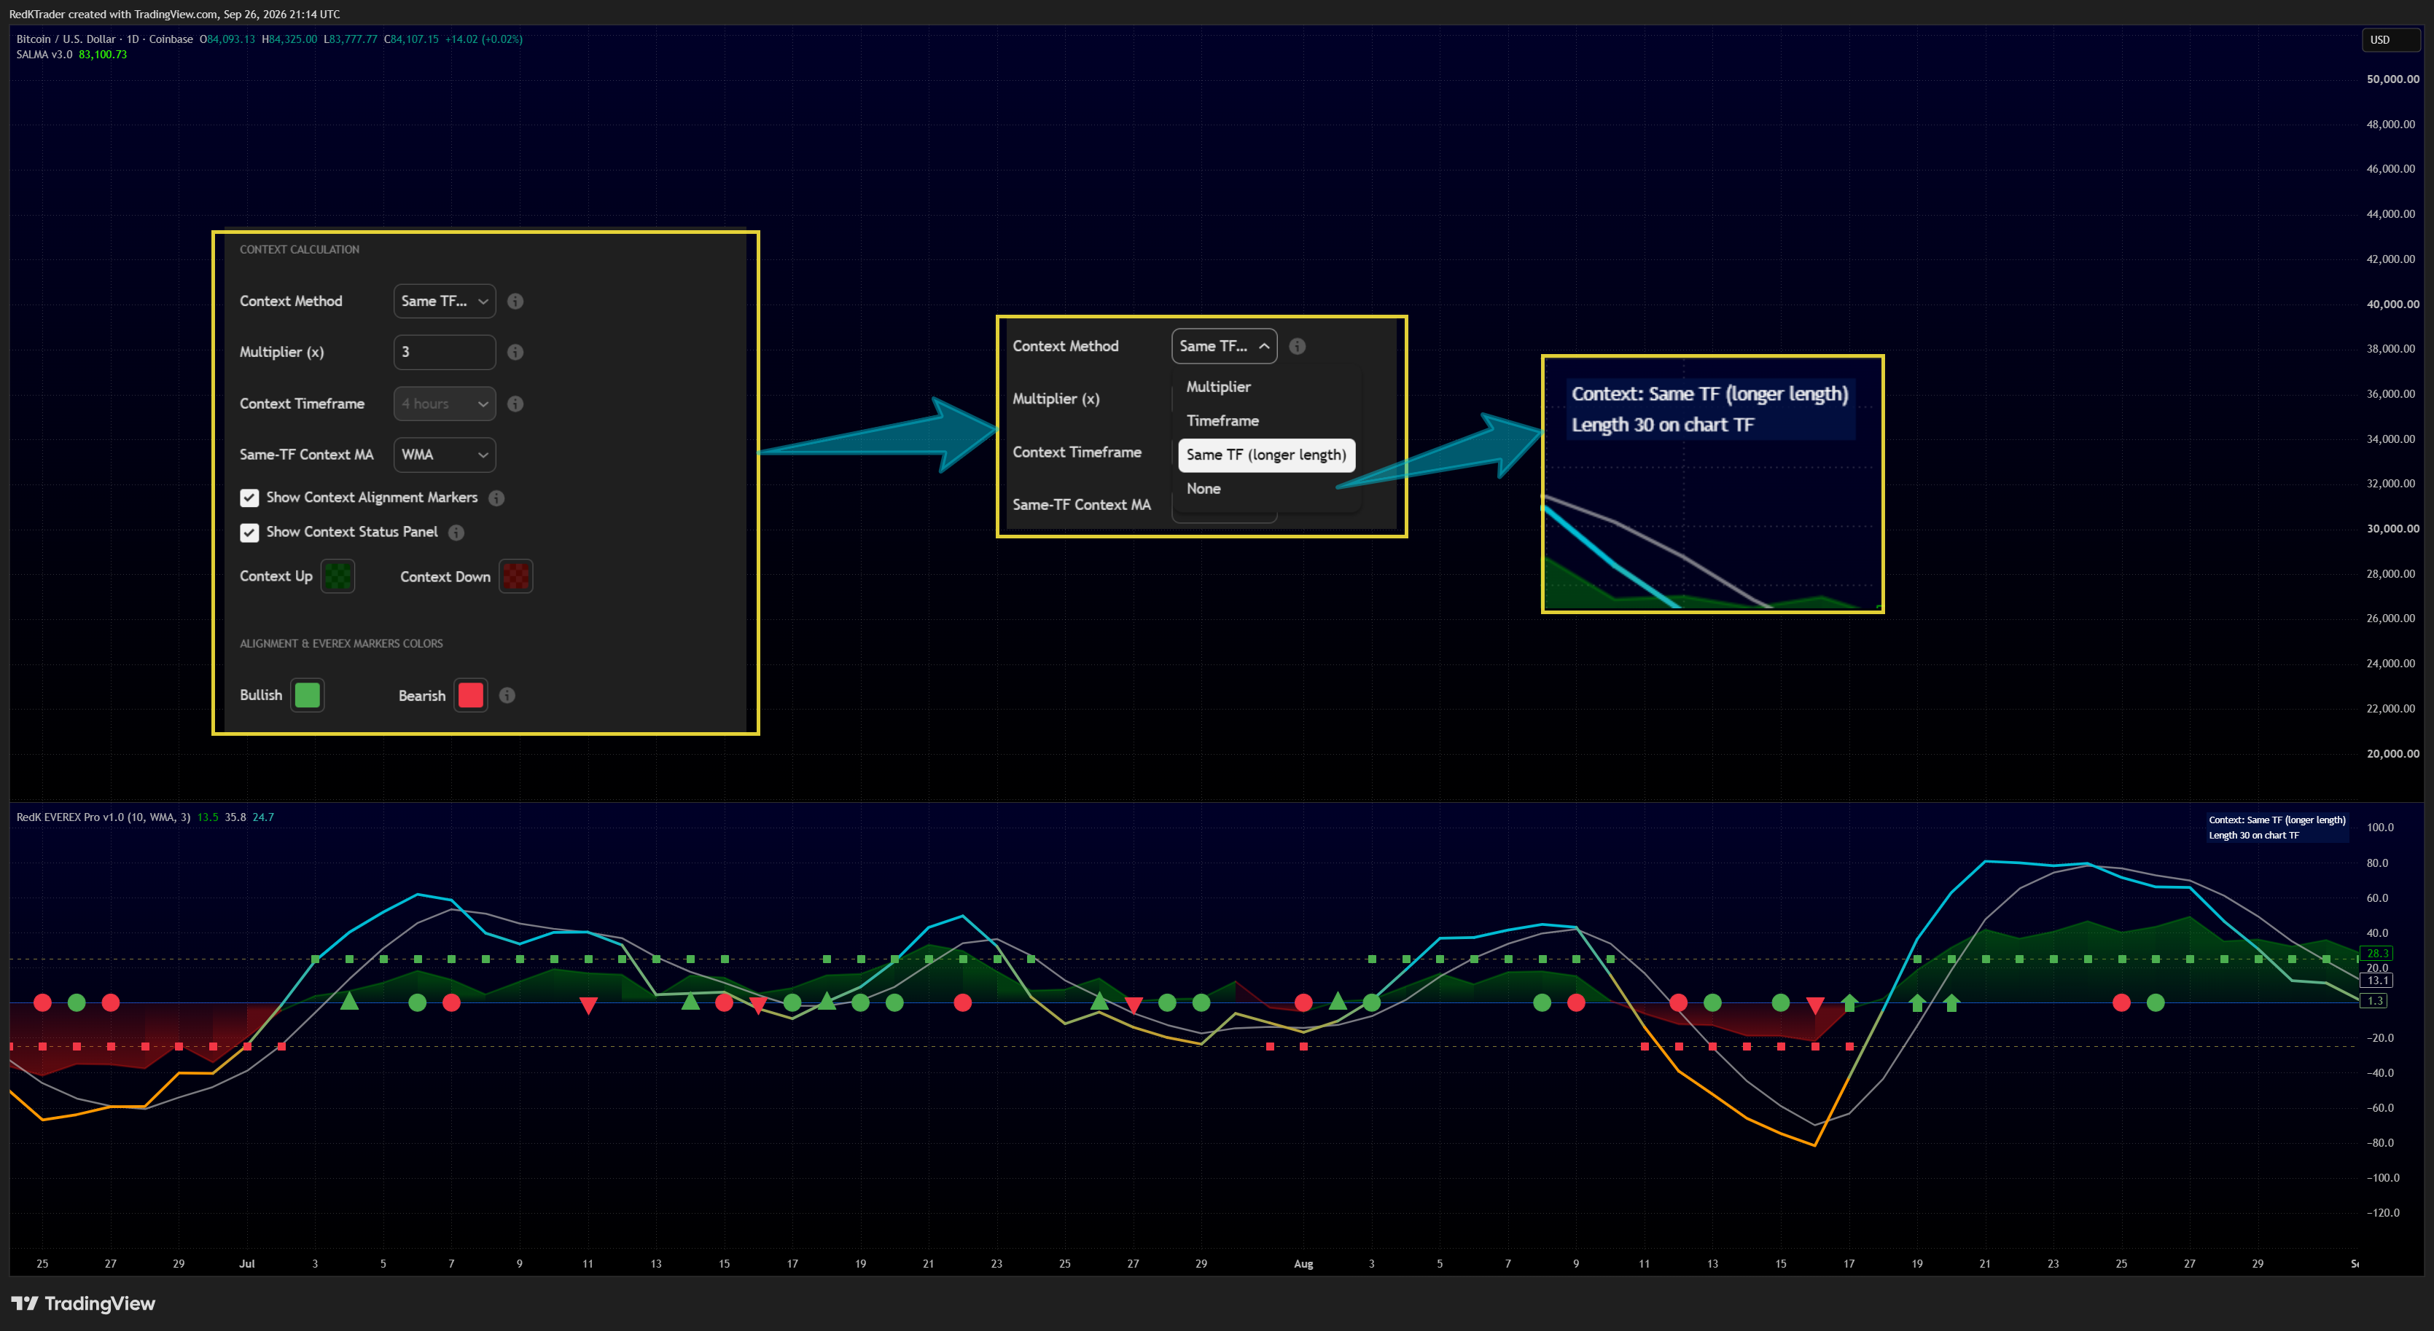Open the Context Timeframe 4 hours dropdown
This screenshot has height=1331, width=2434.
[444, 403]
